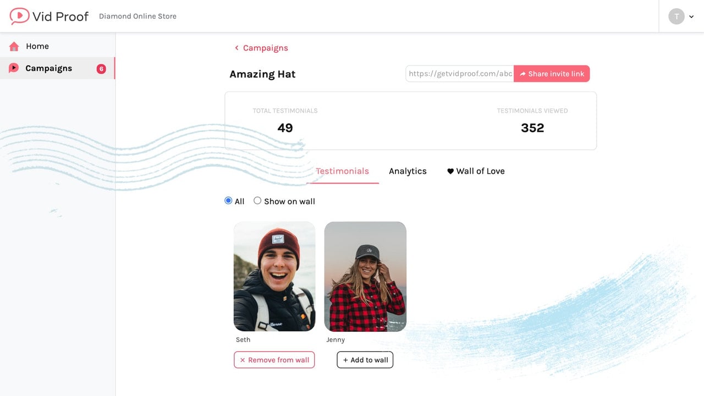The width and height of the screenshot is (704, 396).
Task: Expand the account dropdown arrow
Action: (x=691, y=16)
